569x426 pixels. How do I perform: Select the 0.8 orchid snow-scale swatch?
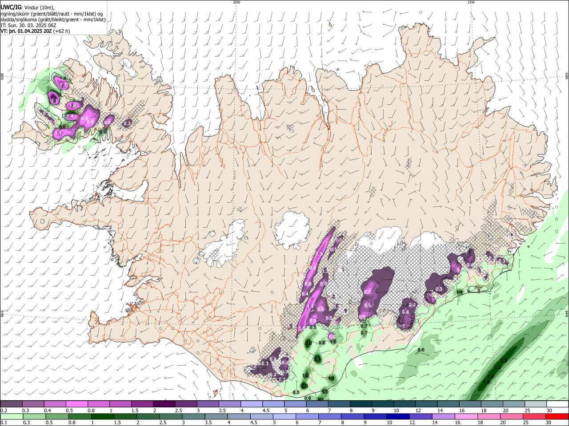99,404
